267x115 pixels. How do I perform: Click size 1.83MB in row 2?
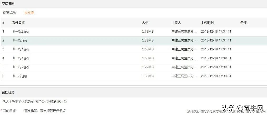click(x=148, y=40)
